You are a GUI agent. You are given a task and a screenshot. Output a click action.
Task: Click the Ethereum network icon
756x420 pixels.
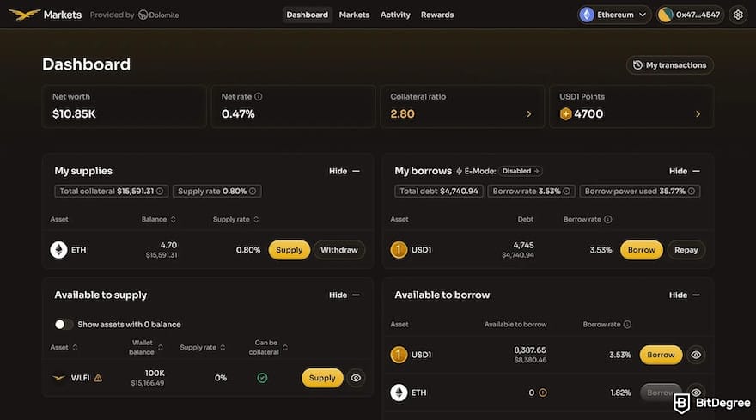click(586, 15)
